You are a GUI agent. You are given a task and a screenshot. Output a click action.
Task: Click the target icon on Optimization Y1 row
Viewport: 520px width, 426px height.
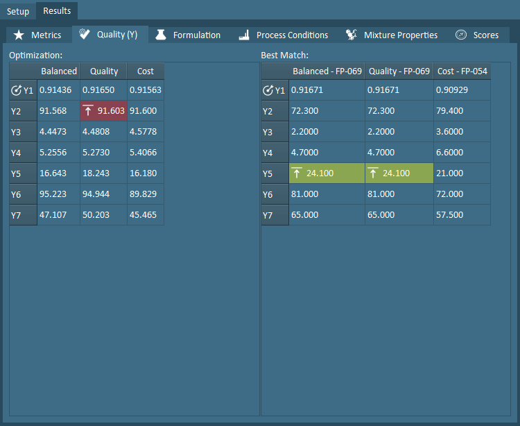pyautogui.click(x=17, y=90)
